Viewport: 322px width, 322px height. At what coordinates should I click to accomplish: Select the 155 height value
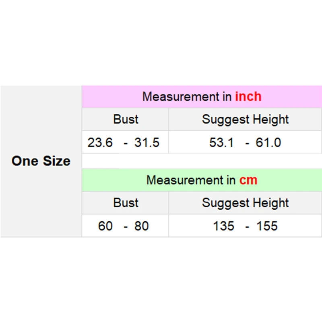click(267, 226)
